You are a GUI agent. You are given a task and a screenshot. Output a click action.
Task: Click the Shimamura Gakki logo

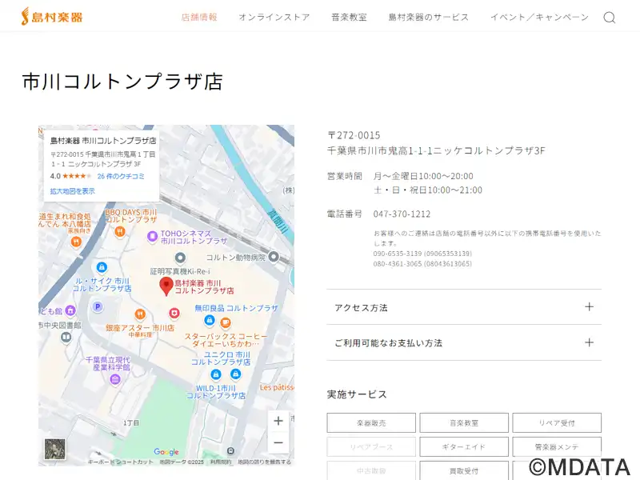[x=52, y=16]
